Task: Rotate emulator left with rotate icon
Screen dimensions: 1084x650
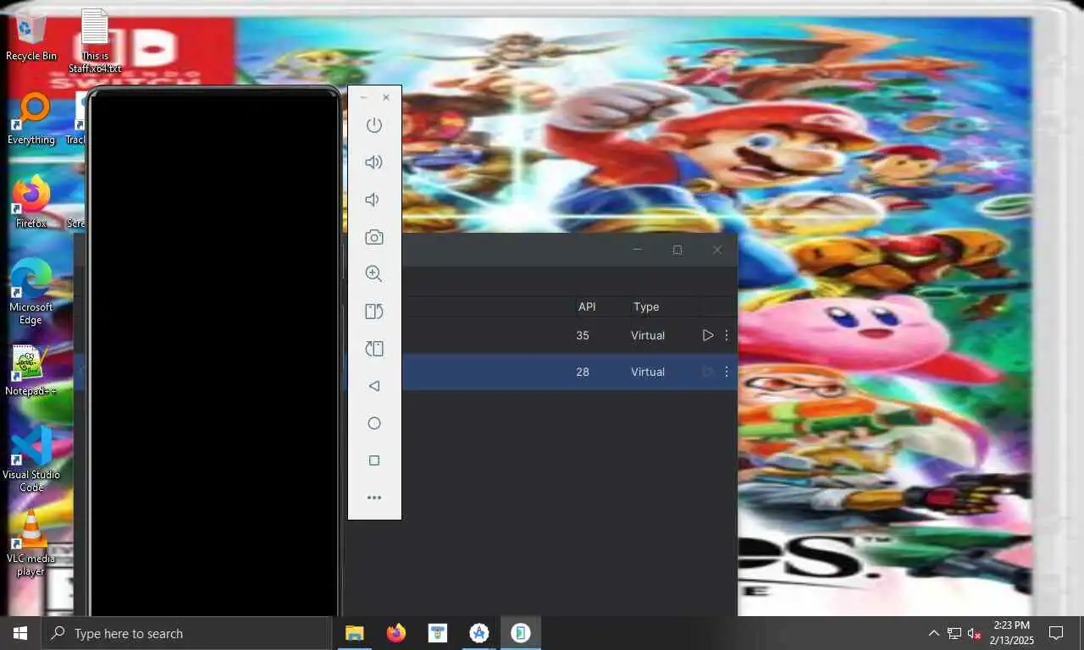Action: pyautogui.click(x=373, y=311)
